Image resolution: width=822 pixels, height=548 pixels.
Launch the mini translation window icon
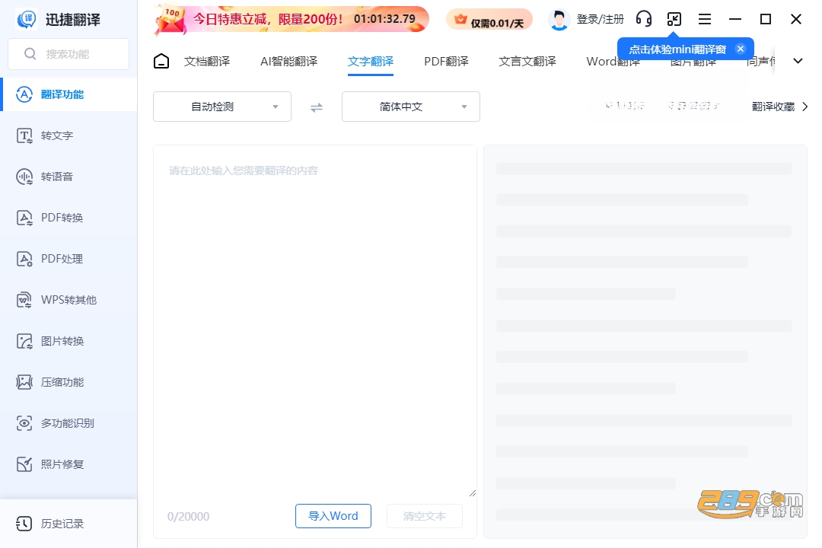pos(674,19)
